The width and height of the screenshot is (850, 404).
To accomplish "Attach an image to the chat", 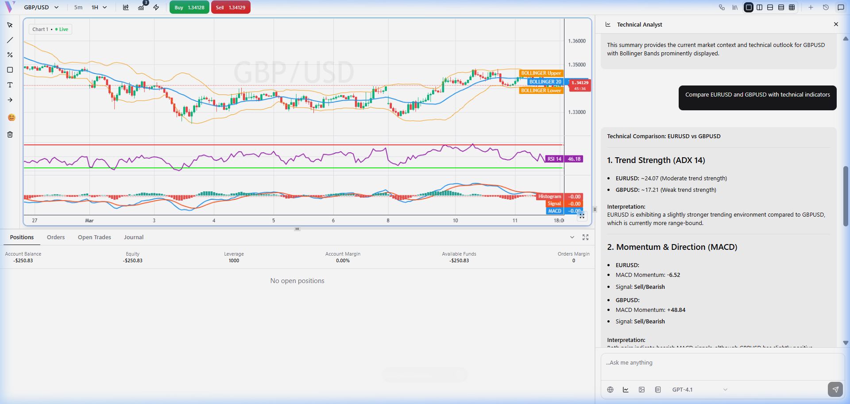I will click(x=641, y=390).
